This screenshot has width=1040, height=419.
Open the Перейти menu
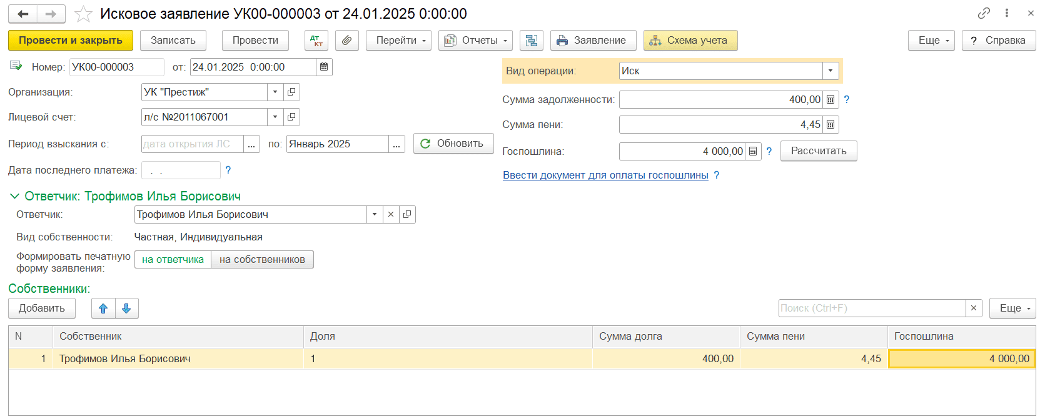[x=398, y=41]
